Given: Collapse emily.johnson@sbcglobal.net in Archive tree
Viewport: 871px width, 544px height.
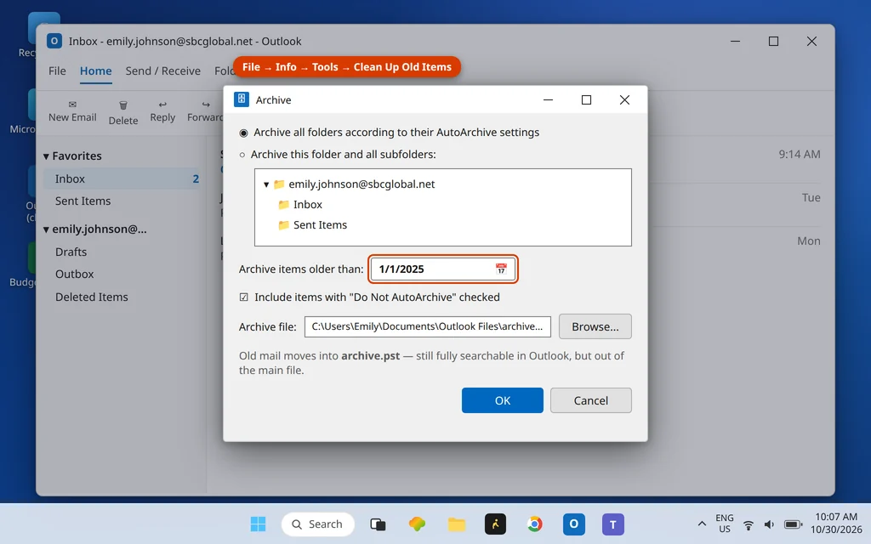Looking at the screenshot, I should pyautogui.click(x=266, y=184).
